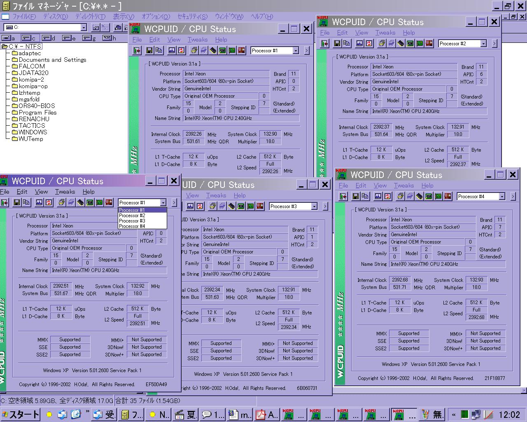Click the Internal Clock value 2392.68 in Processor #4 window
Viewport: 527px width, 422px height.
pos(400,280)
